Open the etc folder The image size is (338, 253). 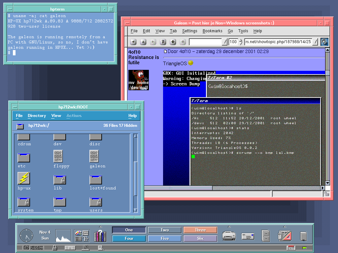pos(24,158)
